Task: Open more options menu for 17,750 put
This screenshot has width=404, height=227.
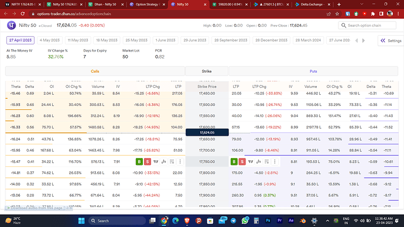Action: coord(275,161)
